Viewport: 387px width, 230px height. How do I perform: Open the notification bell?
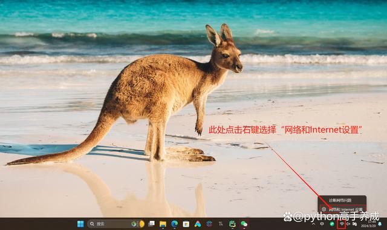pos(380,224)
